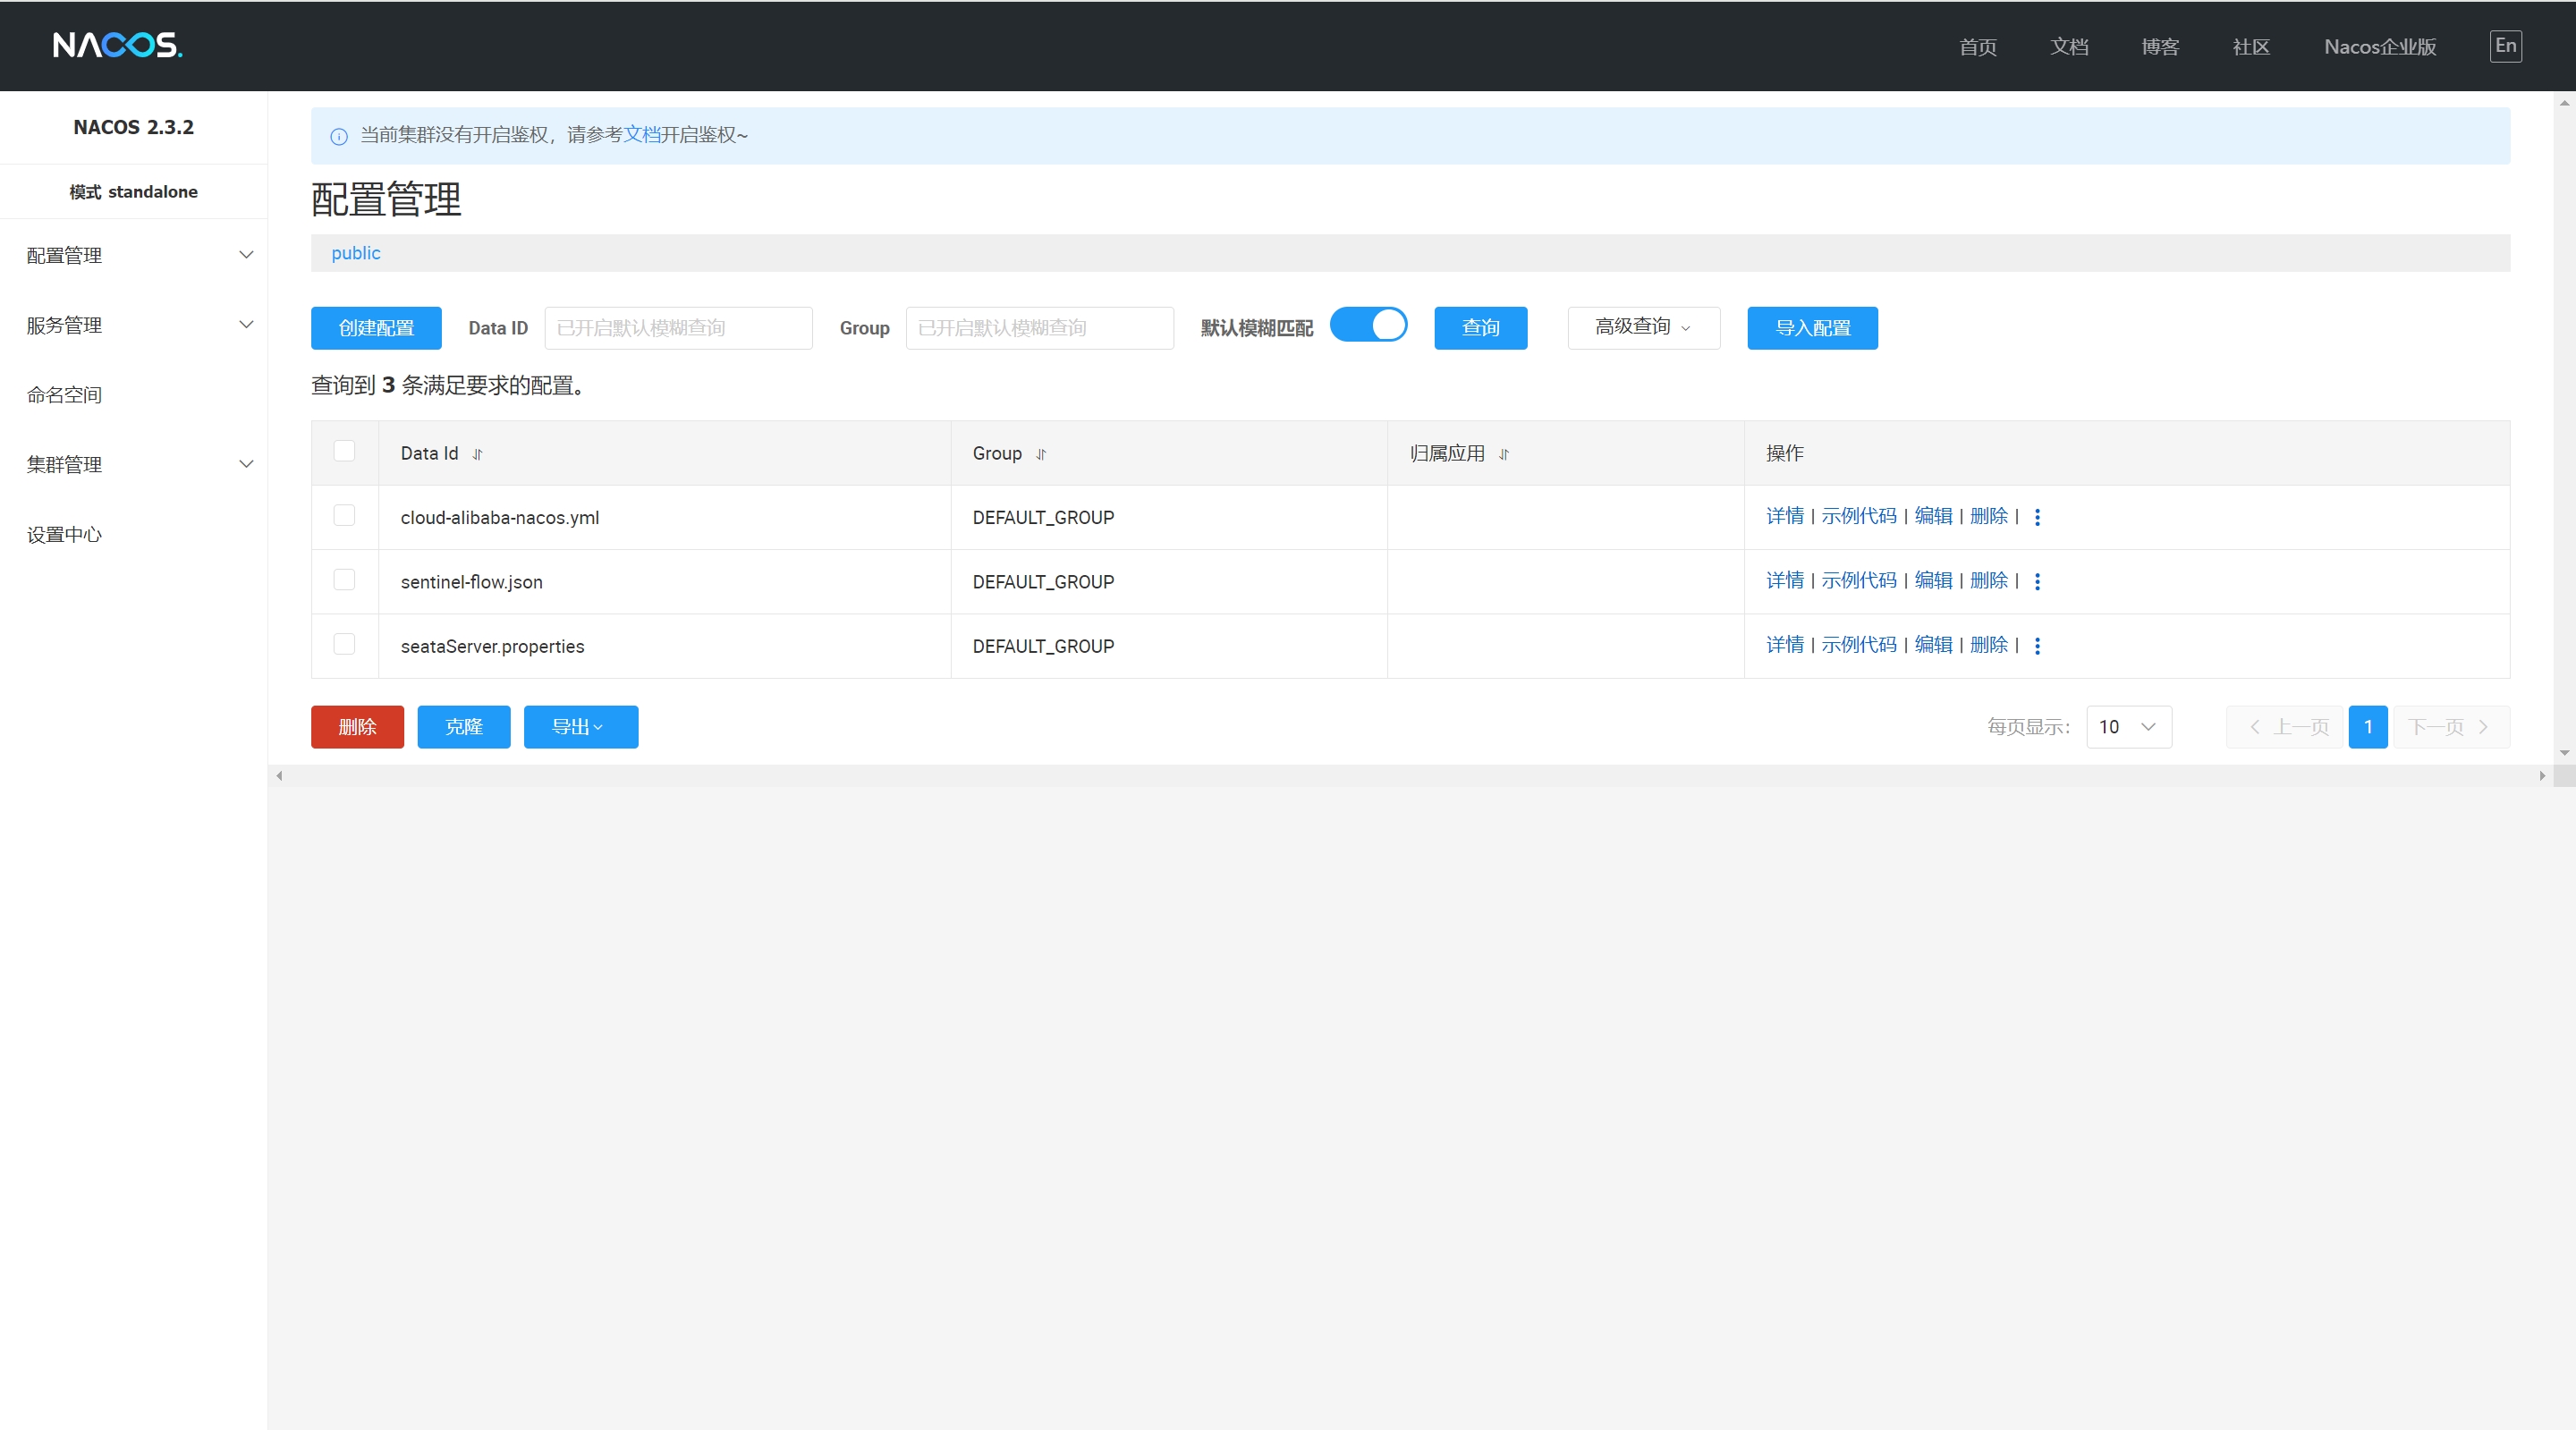Tick the select-all checkbox in header
The height and width of the screenshot is (1430, 2576).
344,451
